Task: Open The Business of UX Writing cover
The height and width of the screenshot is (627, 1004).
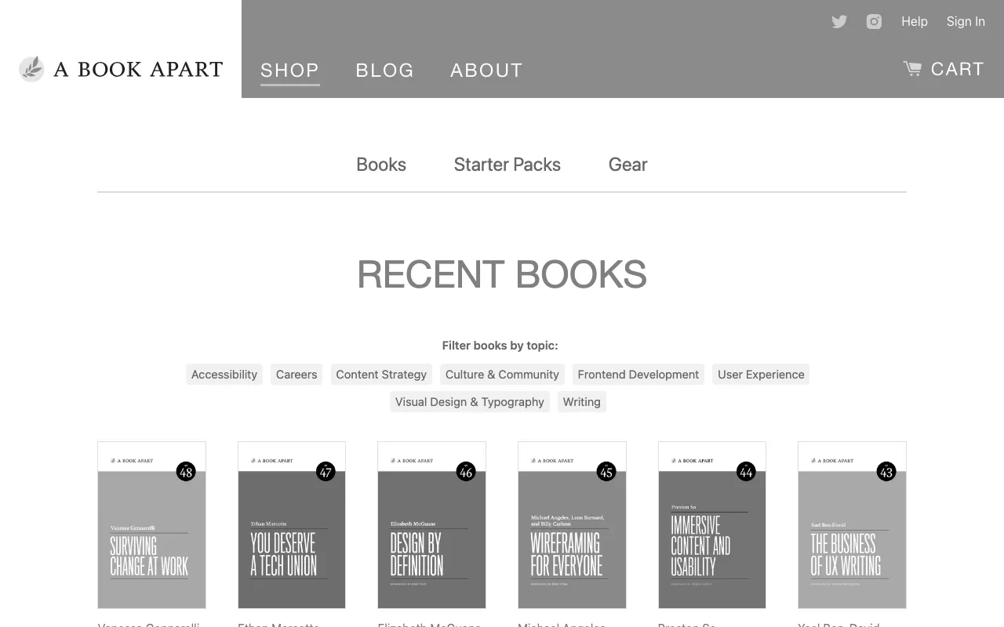Action: pyautogui.click(x=852, y=525)
